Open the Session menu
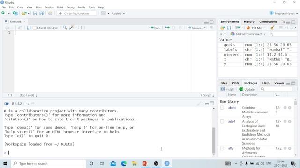This screenshot has width=300, height=168. 49,7
